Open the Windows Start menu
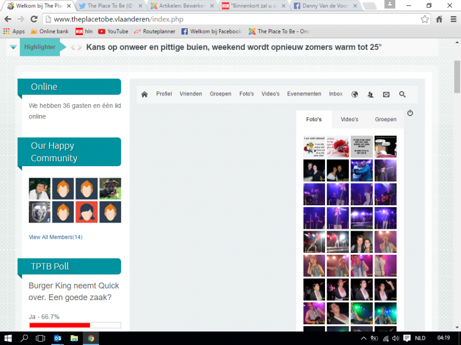This screenshot has width=461, height=345. tap(8, 338)
